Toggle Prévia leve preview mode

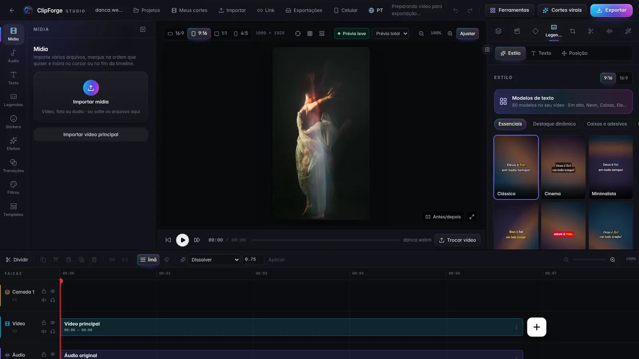[351, 34]
